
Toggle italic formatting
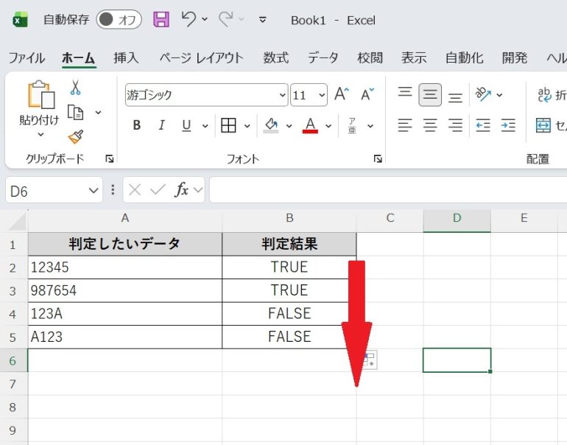click(161, 125)
